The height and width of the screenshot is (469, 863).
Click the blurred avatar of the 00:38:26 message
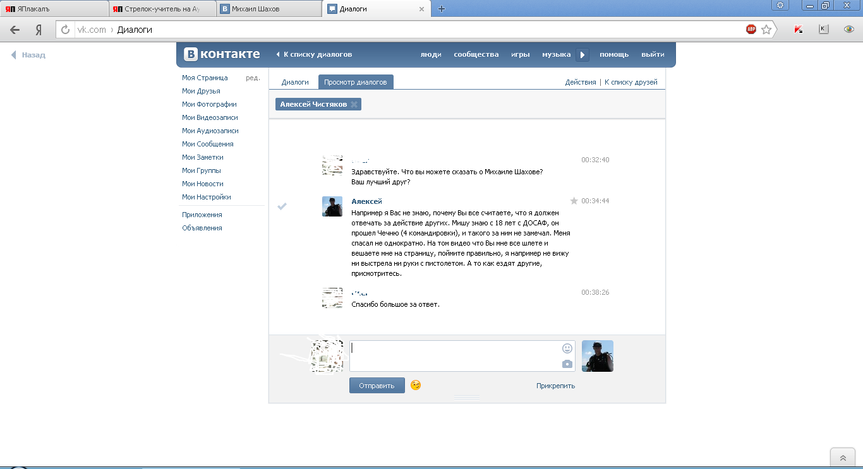(x=332, y=298)
